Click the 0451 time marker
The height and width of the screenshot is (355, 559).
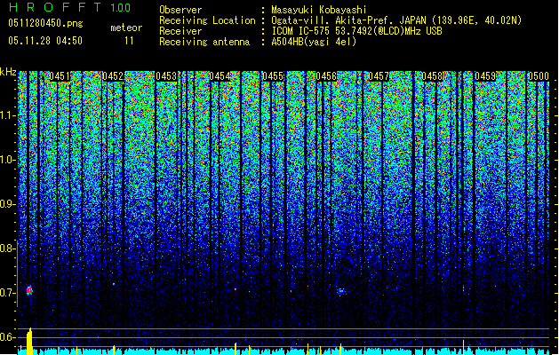[60, 76]
